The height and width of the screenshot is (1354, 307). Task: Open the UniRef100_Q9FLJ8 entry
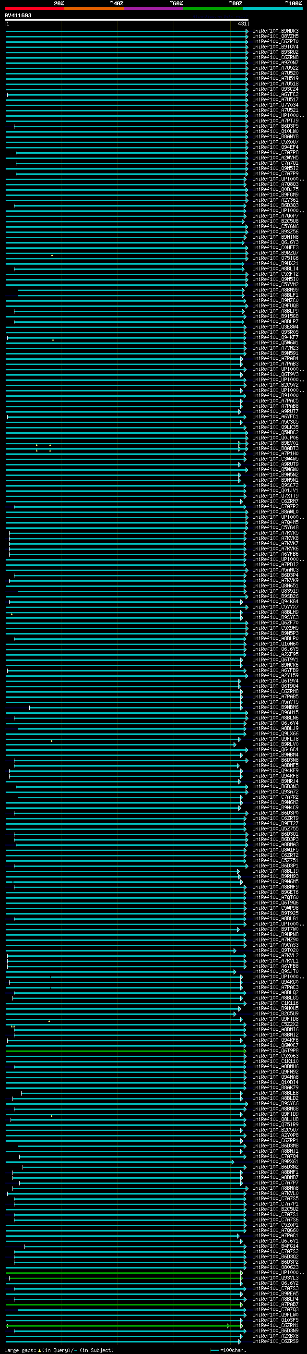pos(275,739)
